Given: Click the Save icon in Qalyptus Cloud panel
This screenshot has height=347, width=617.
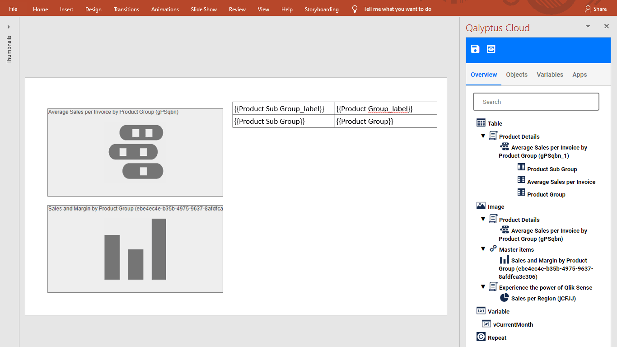Looking at the screenshot, I should pyautogui.click(x=475, y=49).
